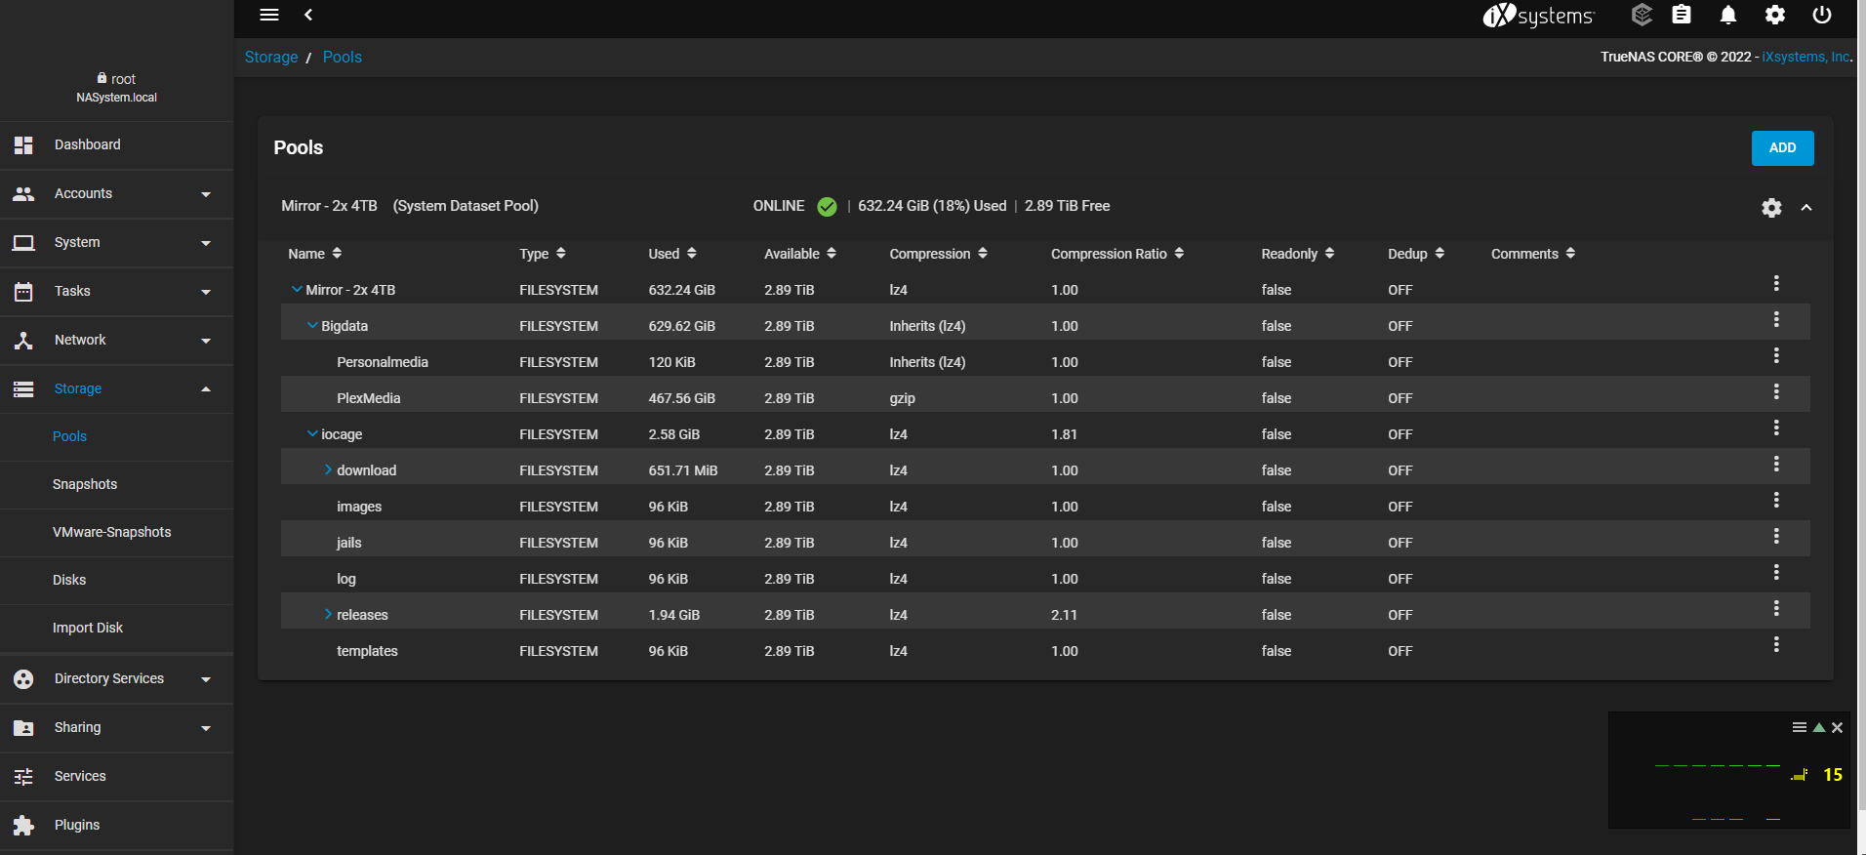This screenshot has width=1866, height=855.
Task: Click the green triangle in overlay widget
Action: [x=1819, y=727]
